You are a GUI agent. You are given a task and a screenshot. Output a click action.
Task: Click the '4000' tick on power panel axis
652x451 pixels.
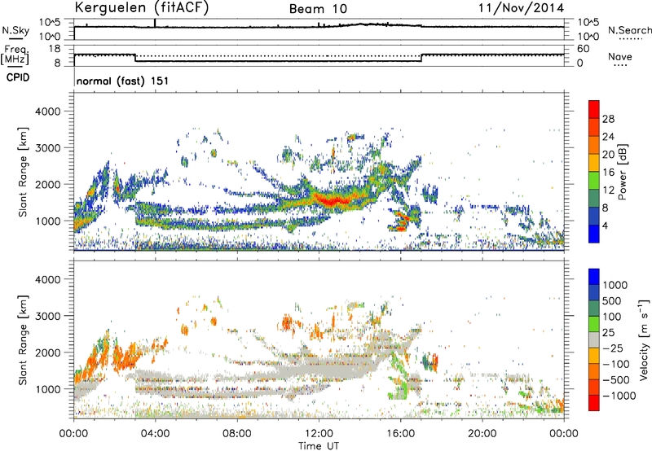click(x=48, y=112)
